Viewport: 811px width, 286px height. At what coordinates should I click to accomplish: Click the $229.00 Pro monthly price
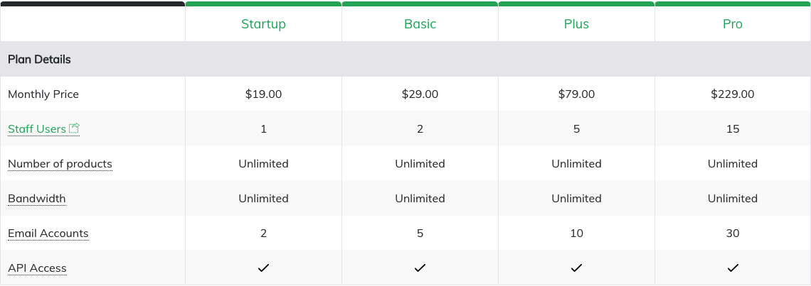click(x=733, y=94)
